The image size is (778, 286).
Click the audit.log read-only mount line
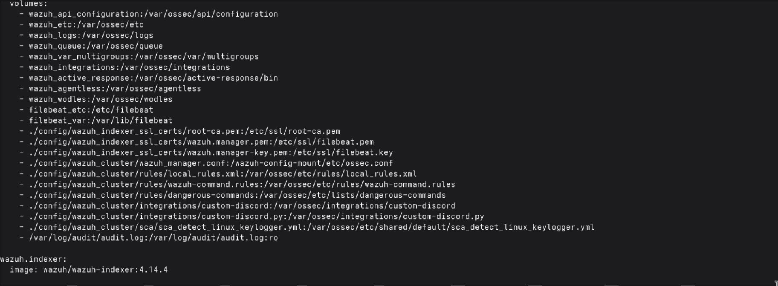153,238
